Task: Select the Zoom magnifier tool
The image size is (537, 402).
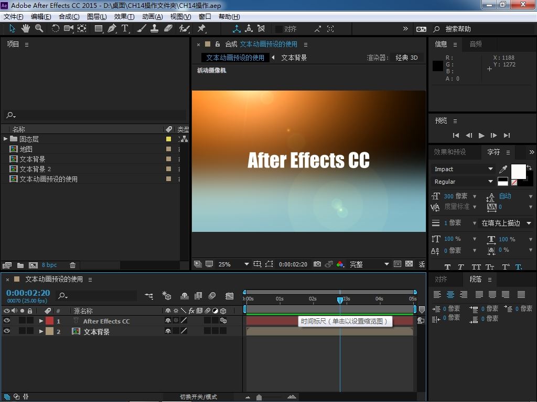Action: (39, 28)
